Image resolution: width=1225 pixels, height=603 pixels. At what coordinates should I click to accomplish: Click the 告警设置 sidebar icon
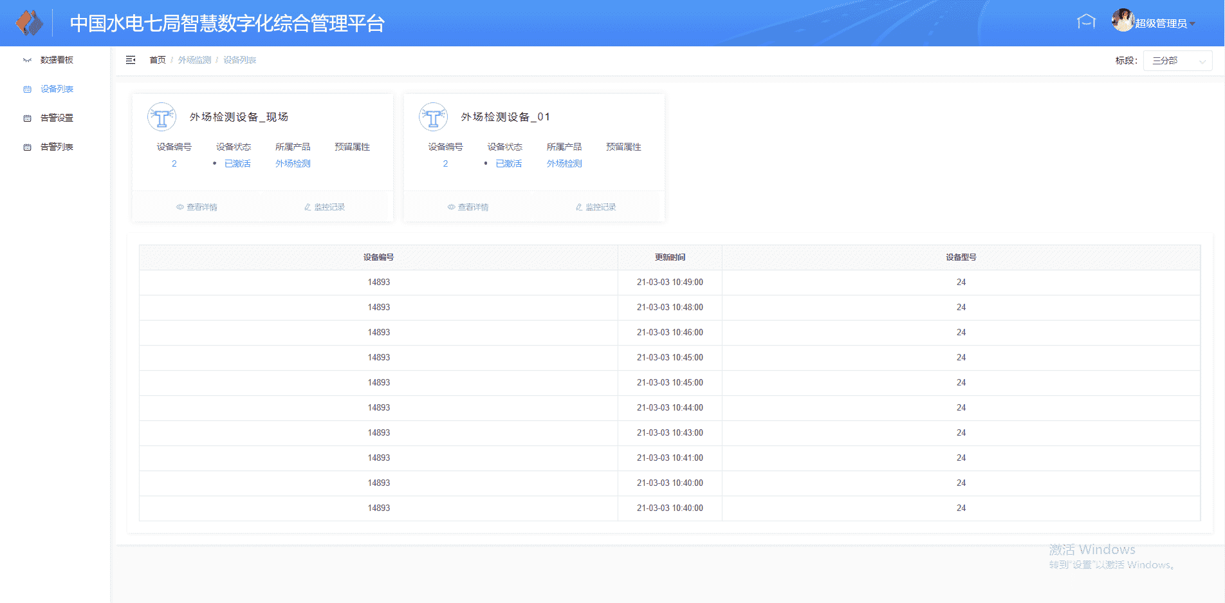[x=27, y=118]
